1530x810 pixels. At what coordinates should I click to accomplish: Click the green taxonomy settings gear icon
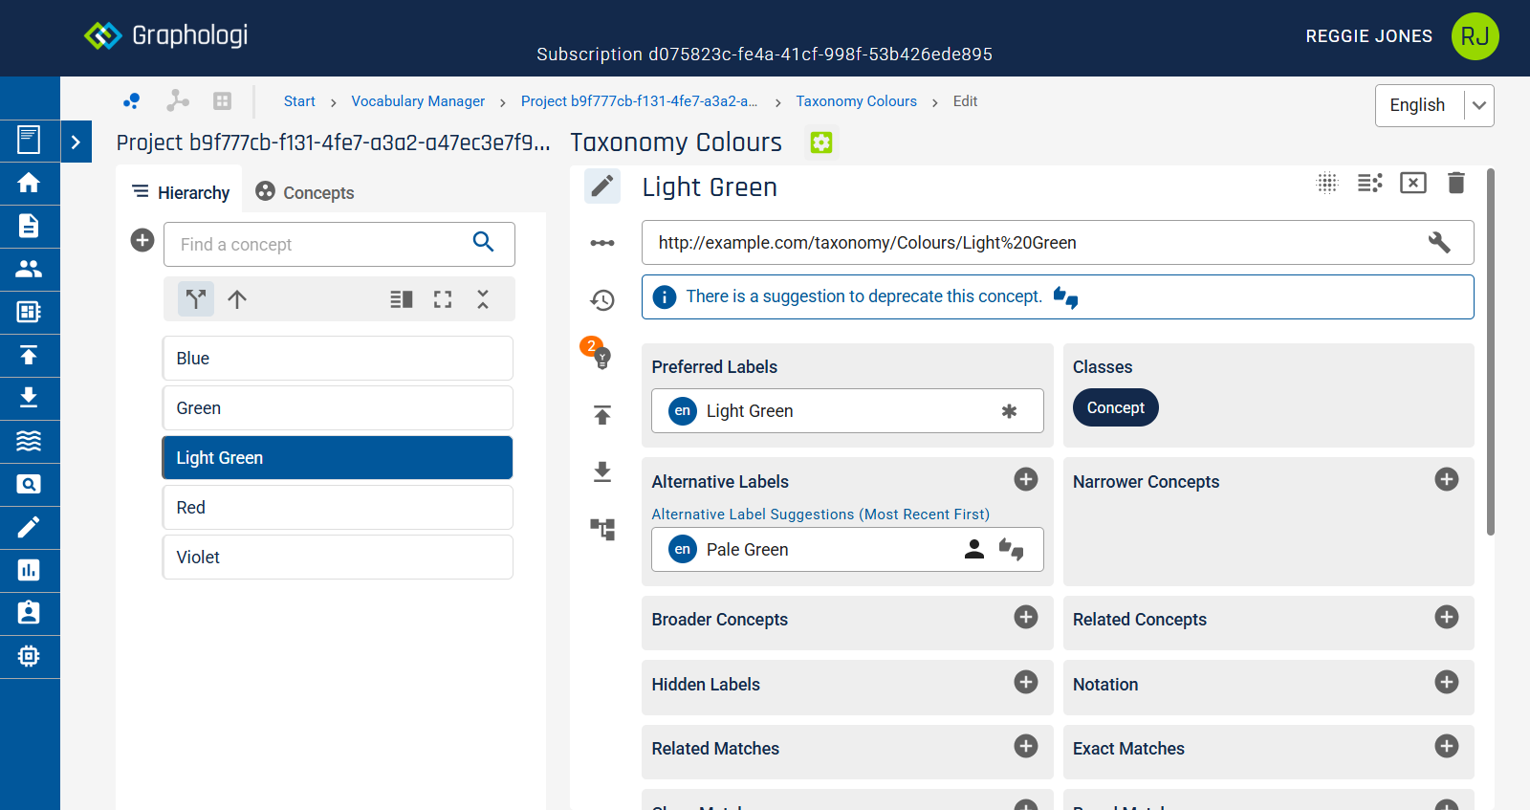820,142
